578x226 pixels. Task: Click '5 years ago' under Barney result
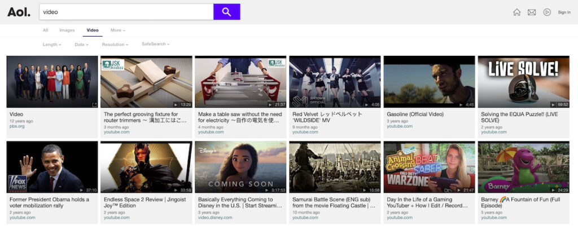pos(492,212)
